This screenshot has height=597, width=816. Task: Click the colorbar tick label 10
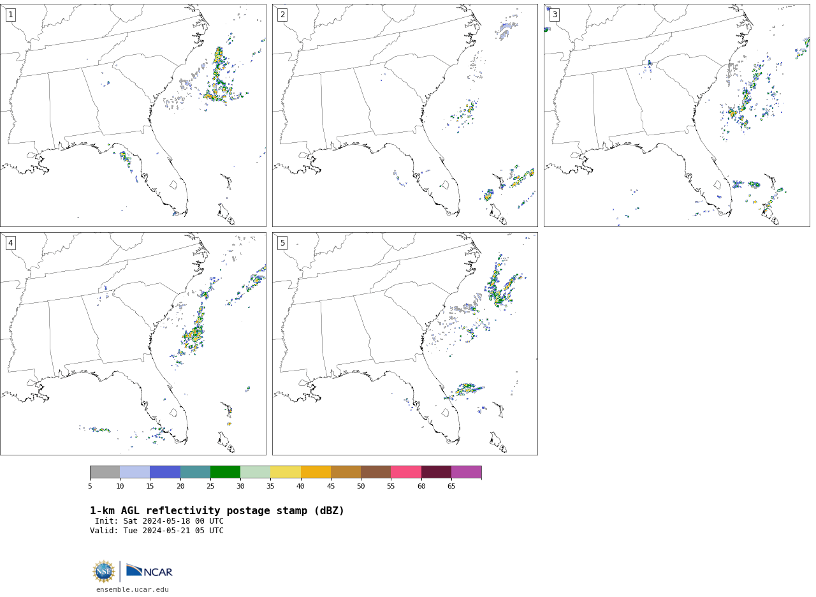tap(120, 486)
